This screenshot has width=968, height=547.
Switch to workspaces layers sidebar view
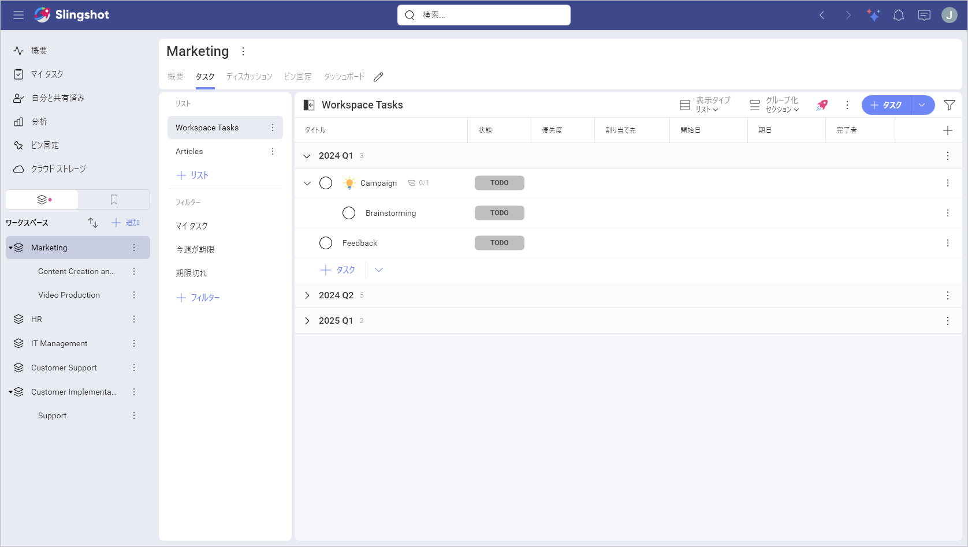[42, 200]
